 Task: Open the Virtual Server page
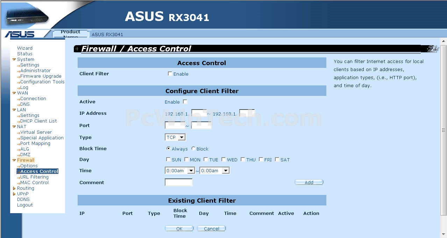coord(36,132)
